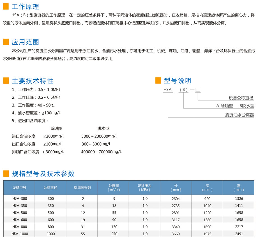Click the 设计压力 (MPa) column header
258x242 pixels.
tap(144, 188)
